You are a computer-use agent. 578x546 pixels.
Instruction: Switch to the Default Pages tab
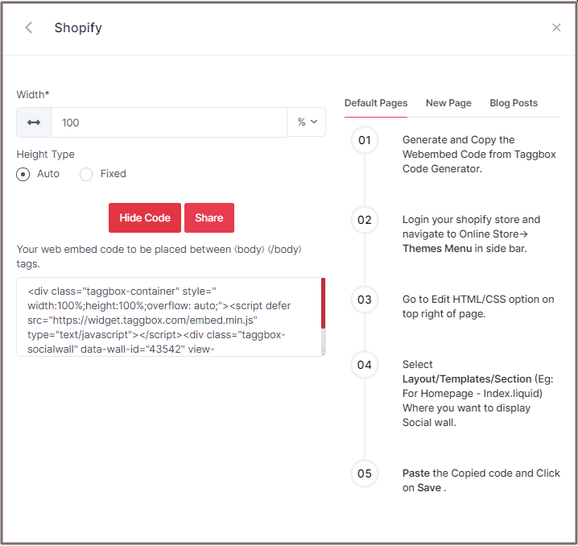pos(376,103)
